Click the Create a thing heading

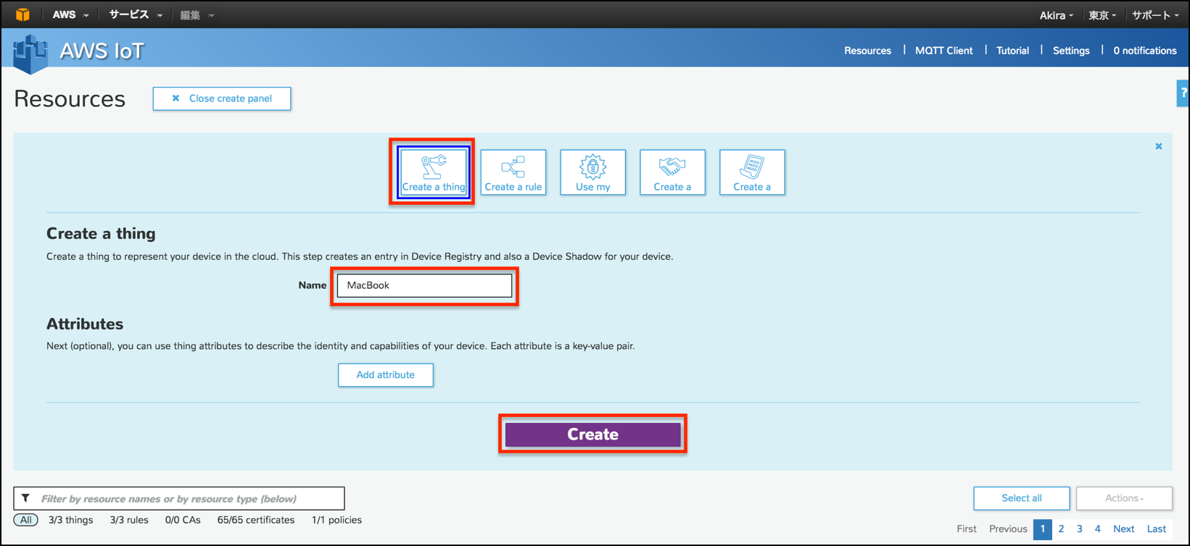click(101, 233)
